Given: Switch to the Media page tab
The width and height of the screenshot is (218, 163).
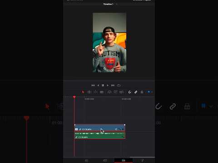Looking at the screenshot, I should pos(86,161).
